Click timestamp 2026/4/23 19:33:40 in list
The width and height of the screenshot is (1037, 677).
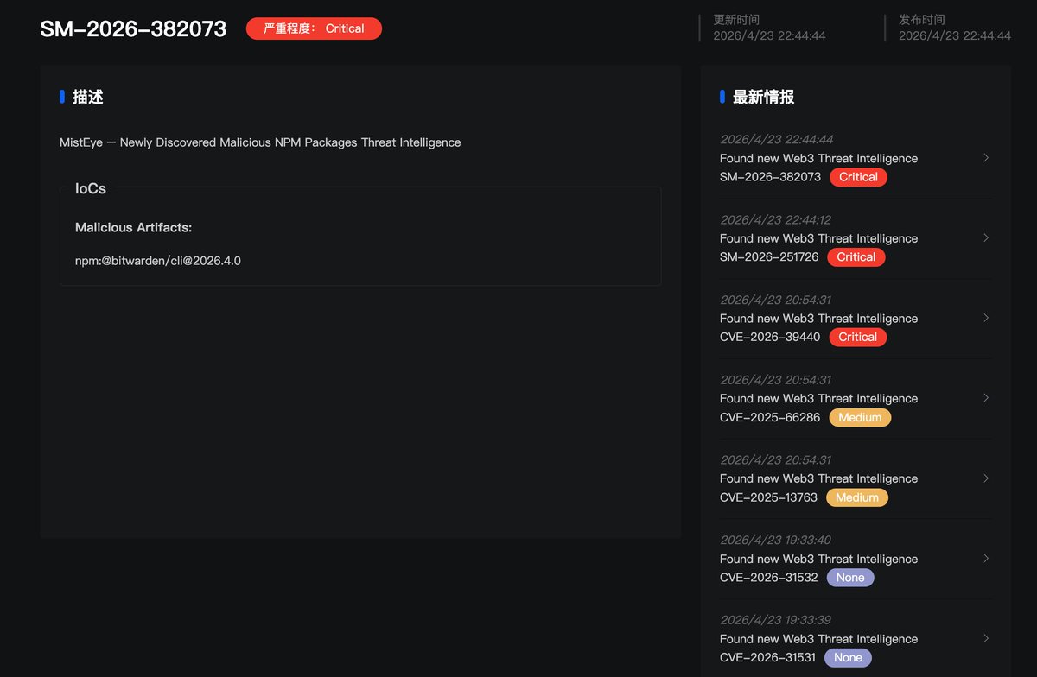pos(776,540)
